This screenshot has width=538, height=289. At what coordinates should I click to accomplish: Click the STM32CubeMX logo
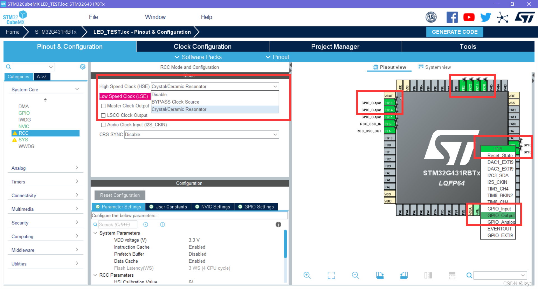pos(15,17)
